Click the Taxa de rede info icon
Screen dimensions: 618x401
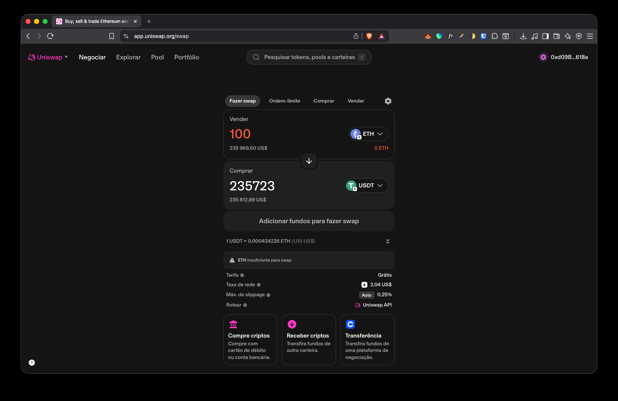(259, 285)
